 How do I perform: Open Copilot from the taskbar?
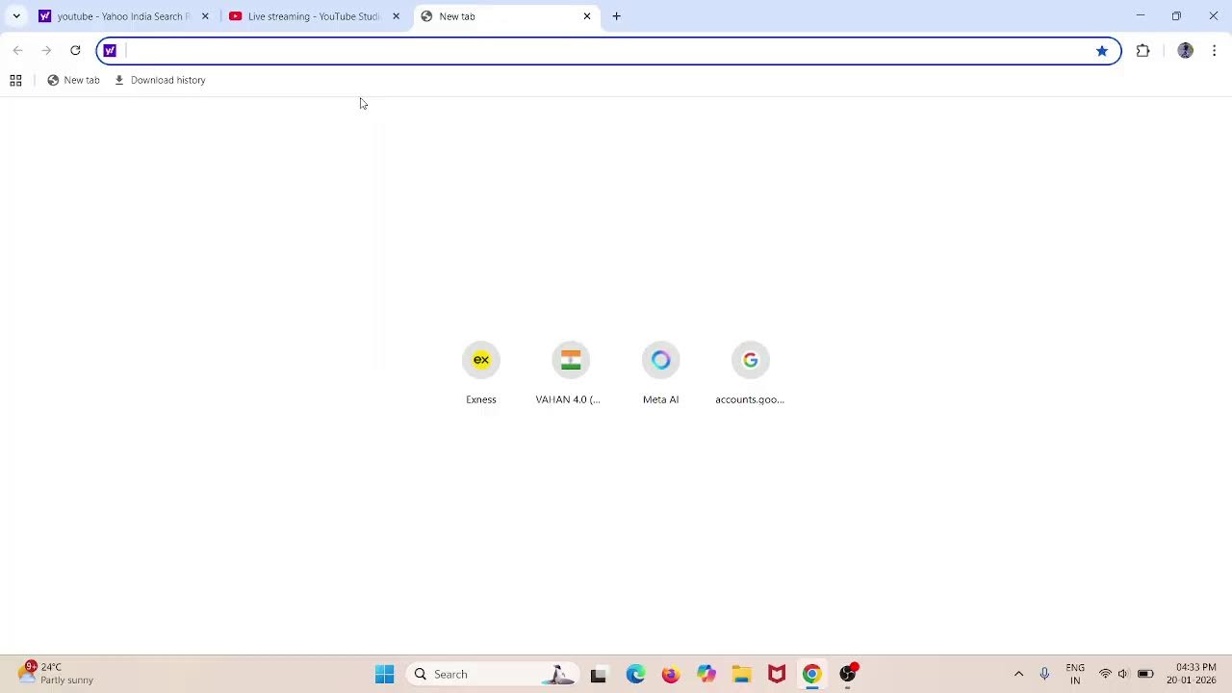(706, 674)
